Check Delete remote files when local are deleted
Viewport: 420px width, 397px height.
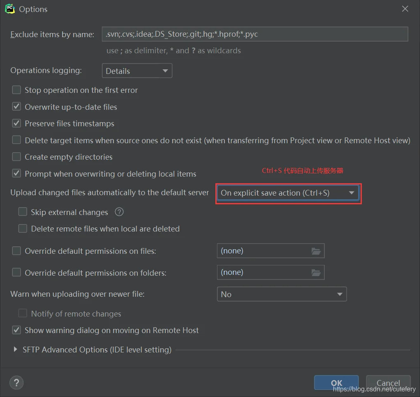[x=23, y=229]
